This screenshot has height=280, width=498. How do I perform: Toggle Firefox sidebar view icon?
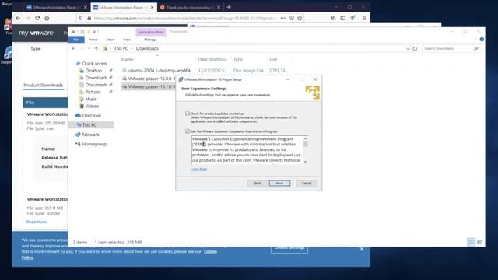(x=342, y=18)
